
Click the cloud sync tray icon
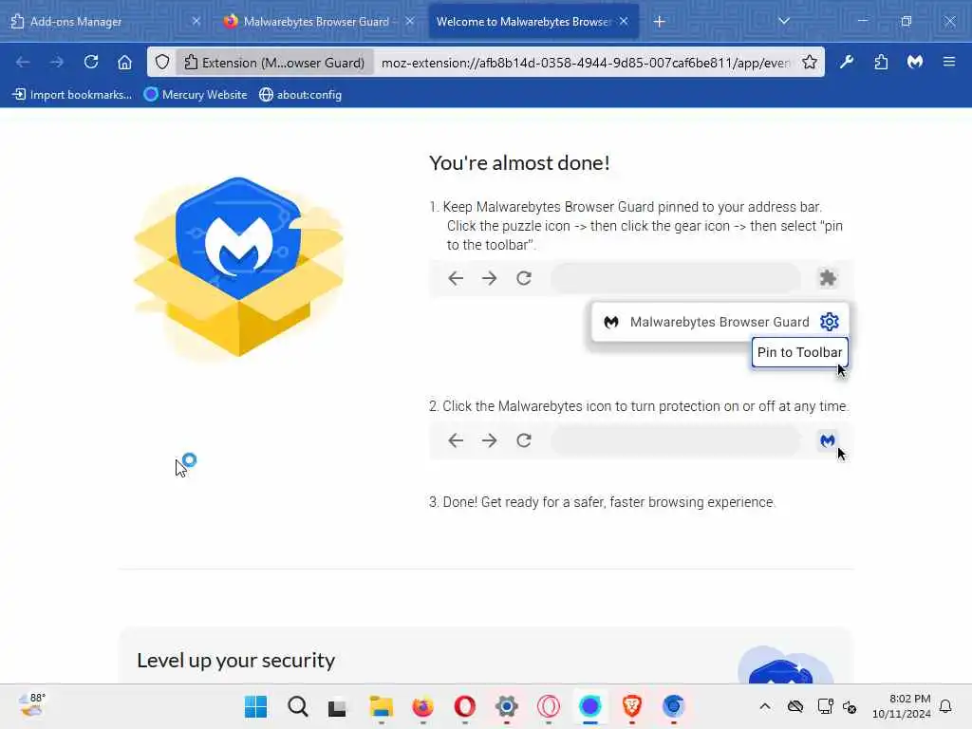click(795, 706)
